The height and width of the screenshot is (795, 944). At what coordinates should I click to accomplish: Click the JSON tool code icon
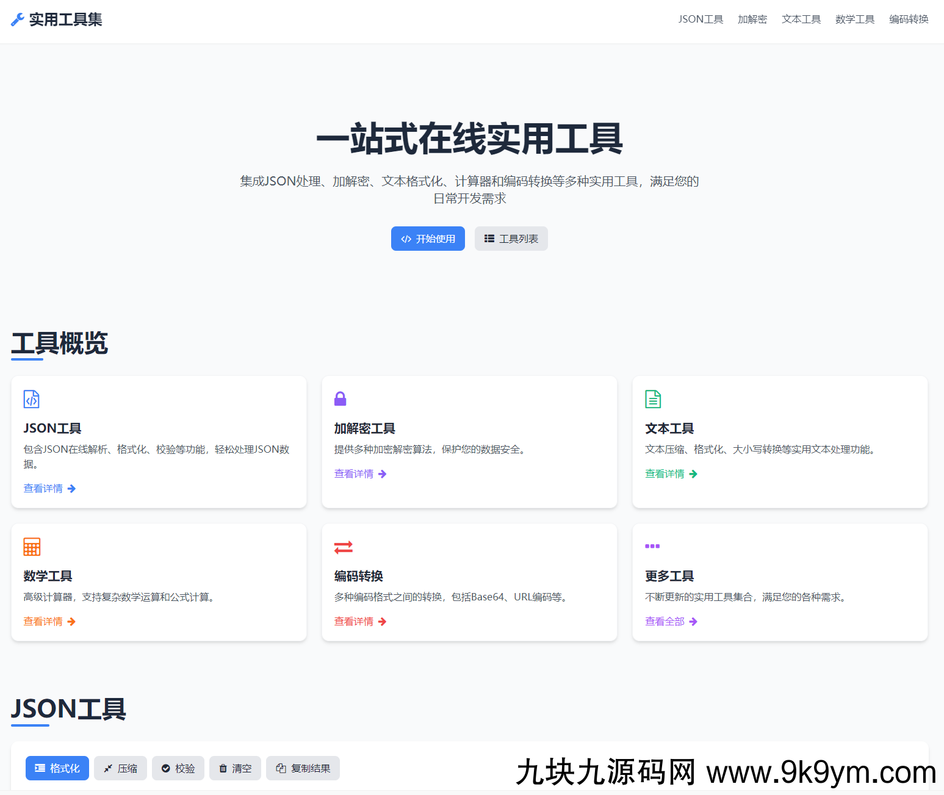tap(31, 399)
